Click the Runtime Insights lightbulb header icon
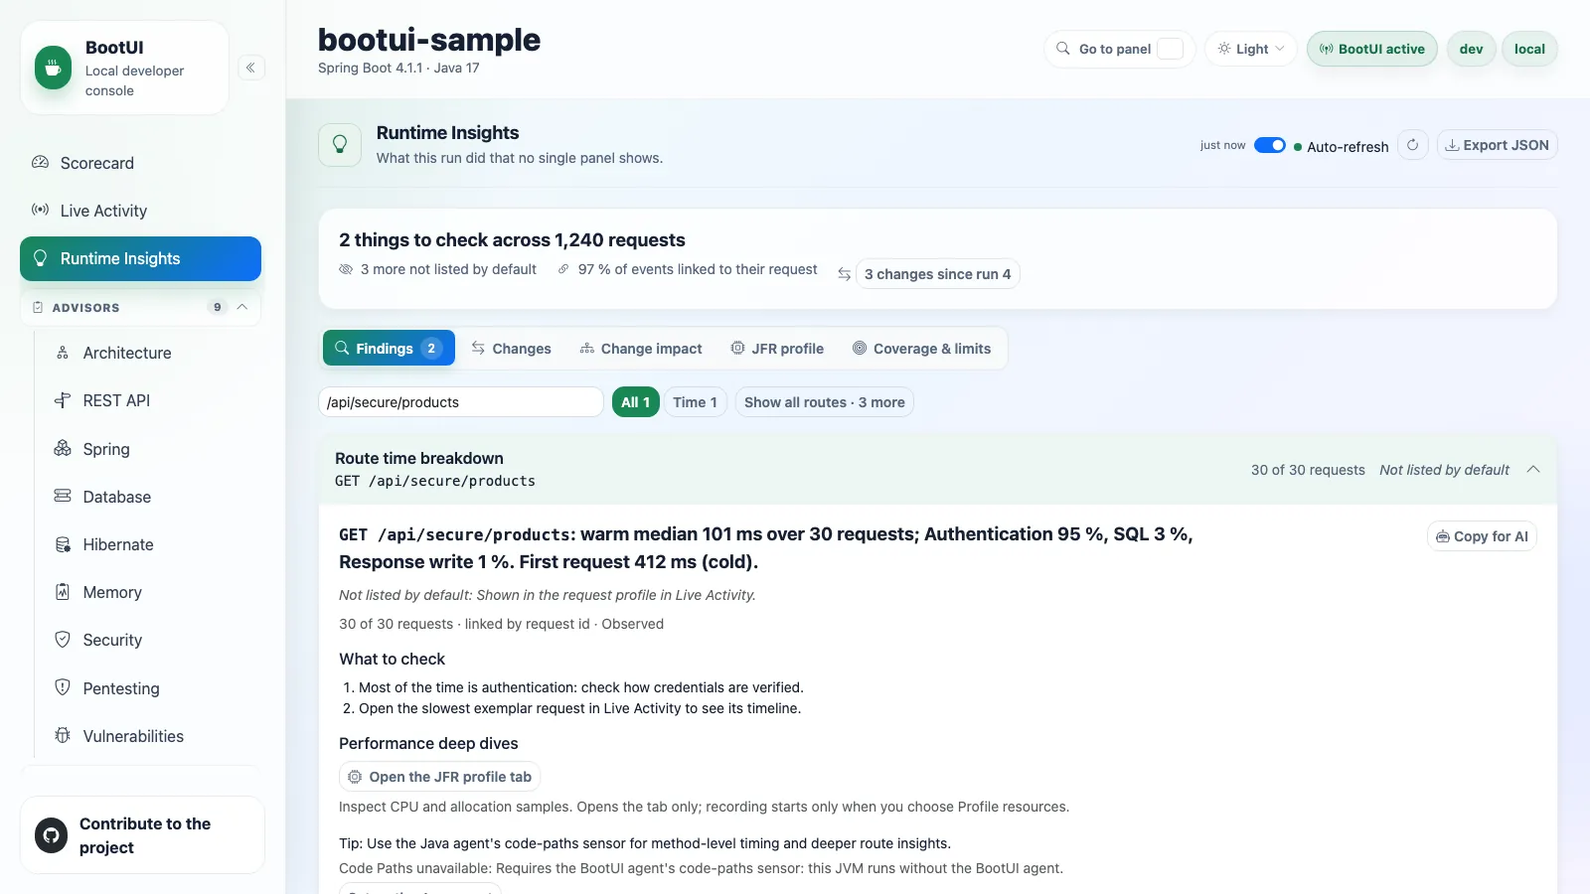 click(340, 145)
